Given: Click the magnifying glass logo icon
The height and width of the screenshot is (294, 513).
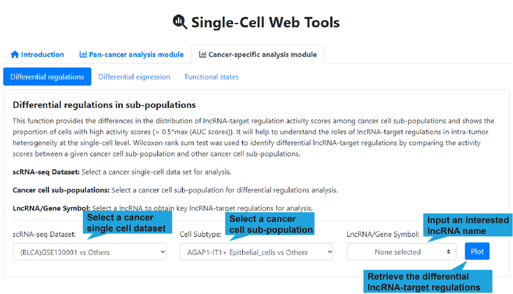Looking at the screenshot, I should (180, 22).
